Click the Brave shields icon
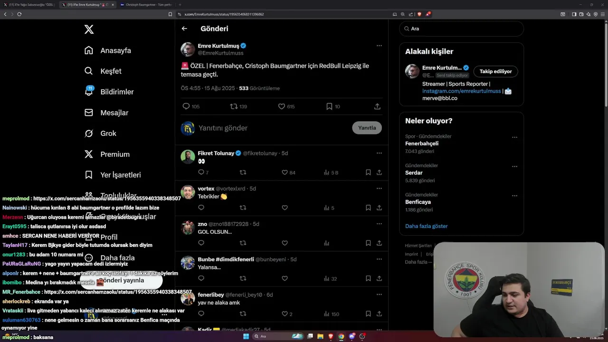Image resolution: width=608 pixels, height=342 pixels. pyautogui.click(x=419, y=14)
